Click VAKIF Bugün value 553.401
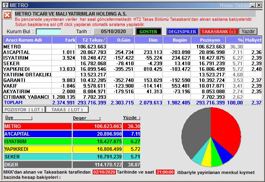265x182 pixels. click(181, 86)
